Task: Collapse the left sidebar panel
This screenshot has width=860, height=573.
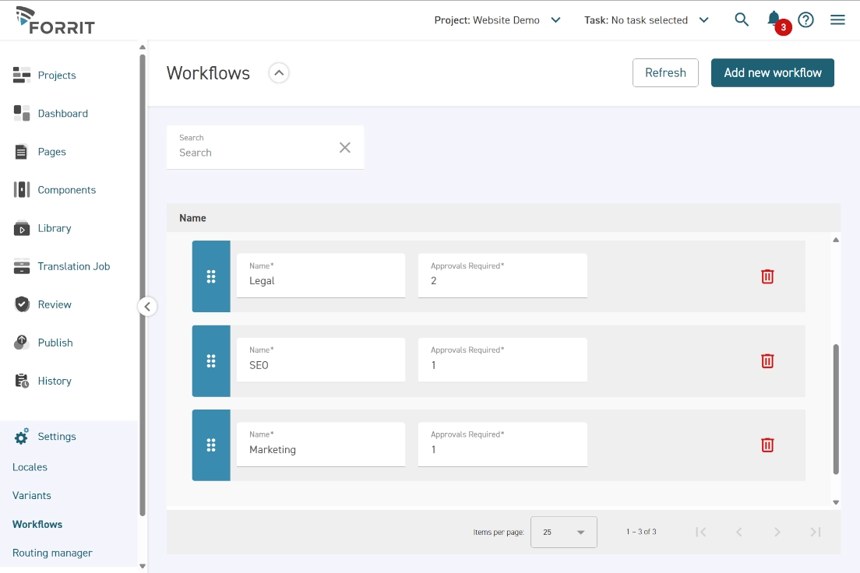Action: pos(147,306)
